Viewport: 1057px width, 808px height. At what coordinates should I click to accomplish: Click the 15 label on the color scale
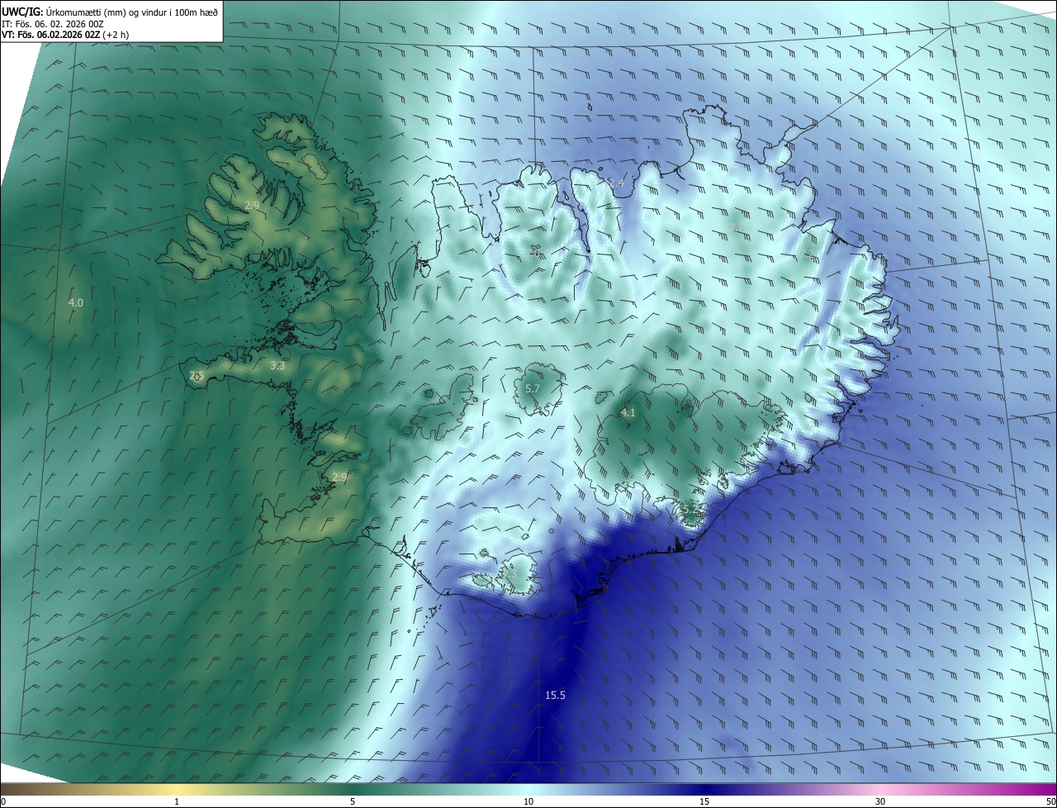click(x=704, y=801)
